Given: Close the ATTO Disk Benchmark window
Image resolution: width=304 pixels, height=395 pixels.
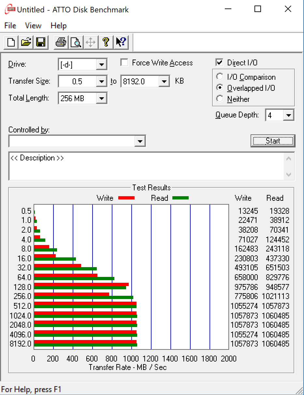Looking at the screenshot, I should [x=288, y=9].
